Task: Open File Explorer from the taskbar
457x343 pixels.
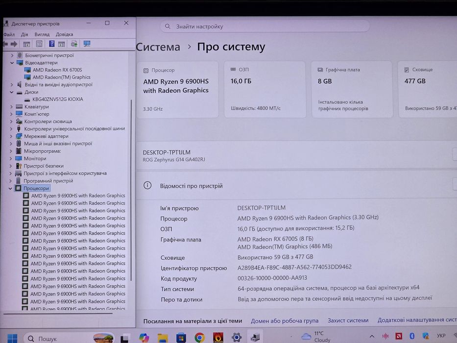Action: [x=163, y=338]
